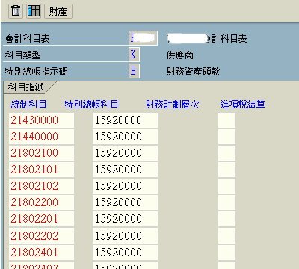Click 15920000 field in row 21802201
299x269 pixels.
click(x=125, y=219)
